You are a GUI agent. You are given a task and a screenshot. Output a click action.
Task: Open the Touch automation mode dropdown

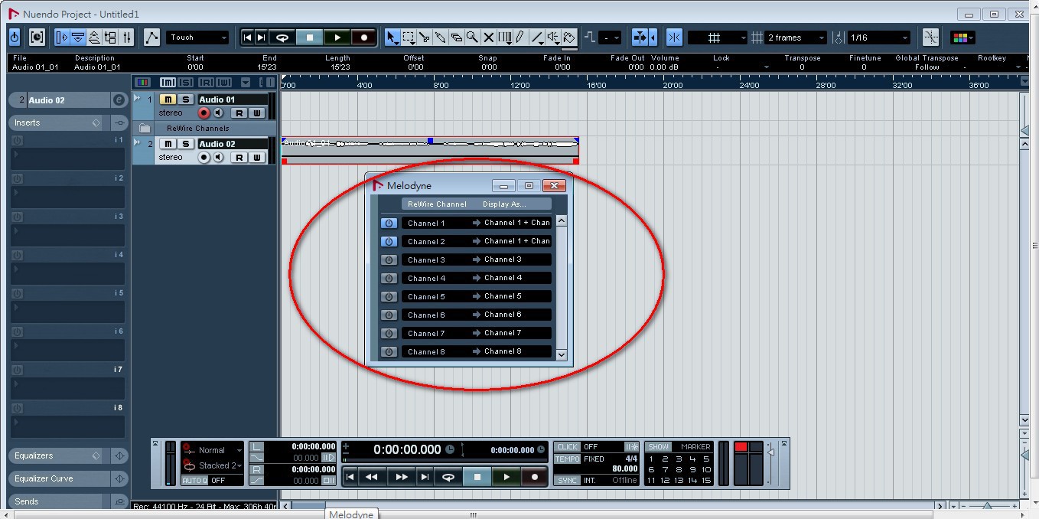pyautogui.click(x=198, y=38)
